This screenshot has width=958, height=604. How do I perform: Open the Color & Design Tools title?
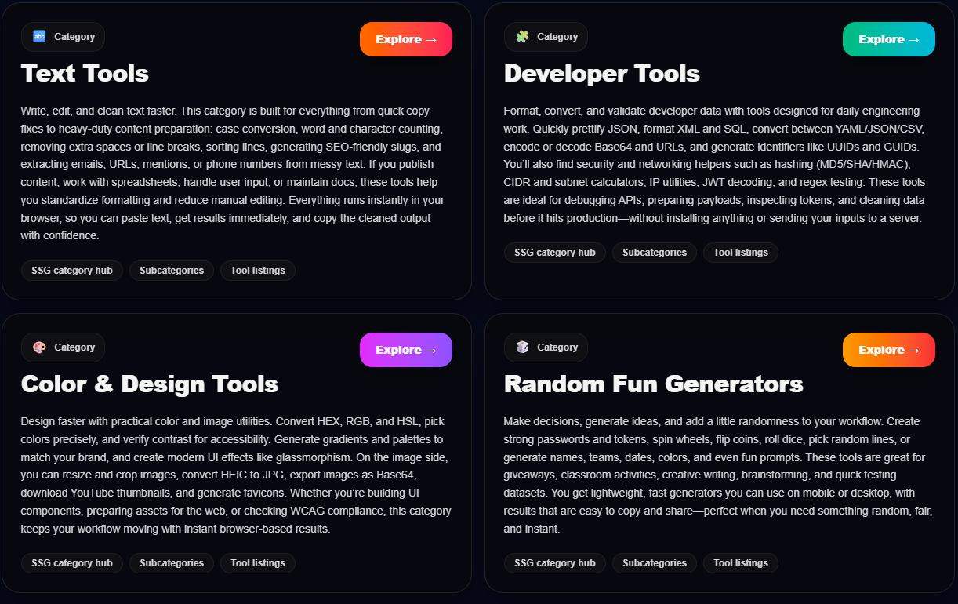coord(149,384)
